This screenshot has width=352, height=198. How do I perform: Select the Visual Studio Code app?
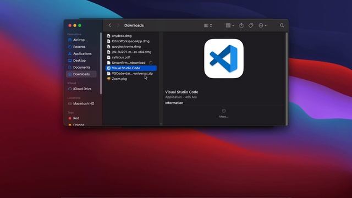[x=131, y=68]
